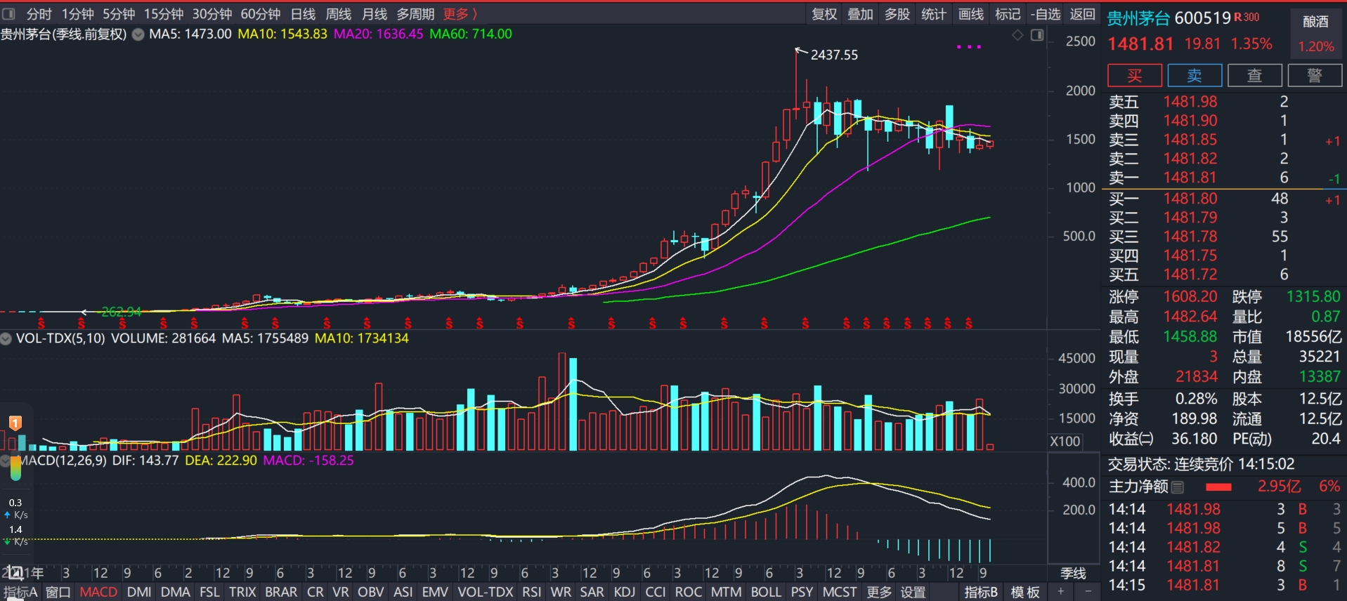Open the 酿酒 sector box

click(x=1316, y=33)
